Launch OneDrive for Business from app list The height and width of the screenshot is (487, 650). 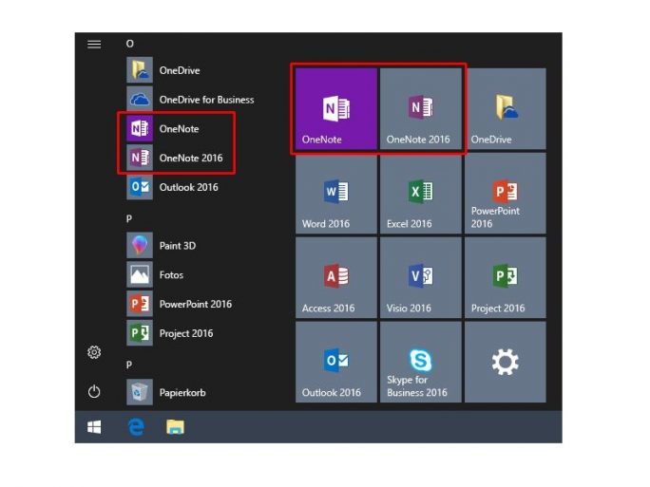(x=191, y=100)
